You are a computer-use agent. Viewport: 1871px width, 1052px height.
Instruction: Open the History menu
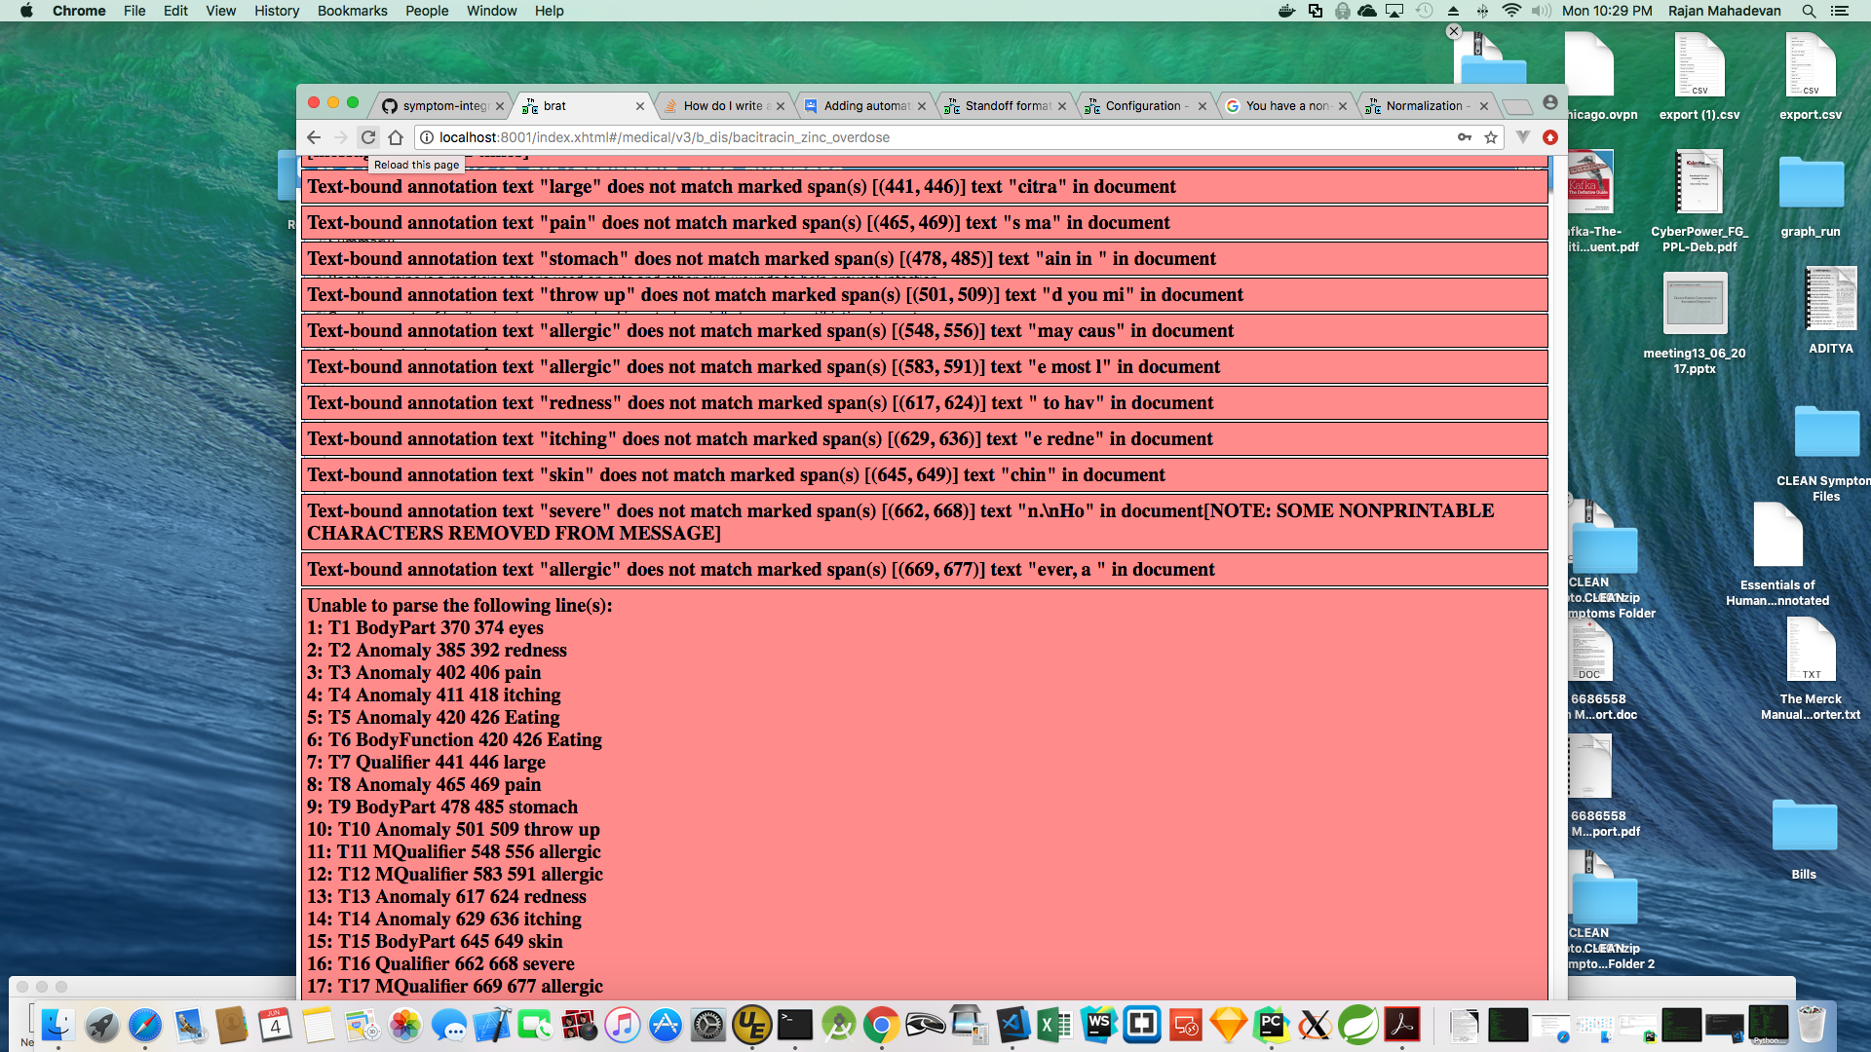[x=277, y=11]
